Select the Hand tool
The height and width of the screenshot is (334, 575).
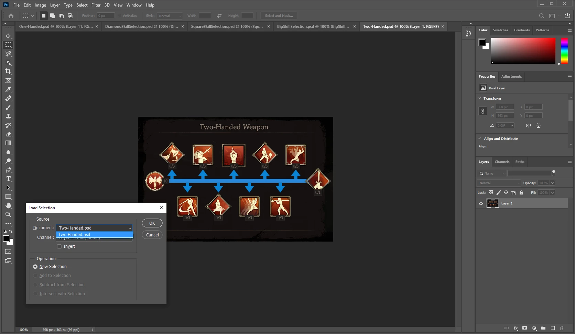tap(8, 205)
